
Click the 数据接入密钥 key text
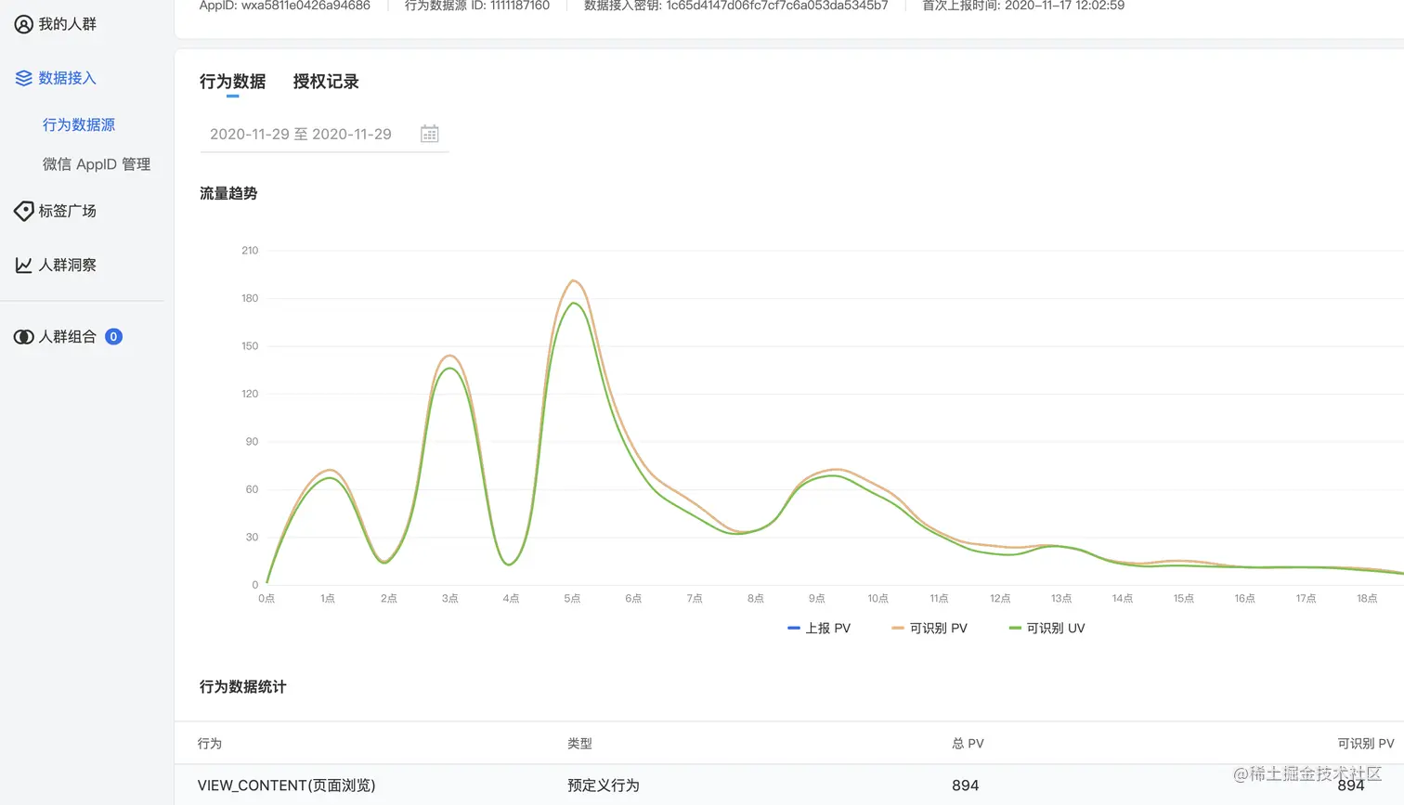(x=735, y=6)
